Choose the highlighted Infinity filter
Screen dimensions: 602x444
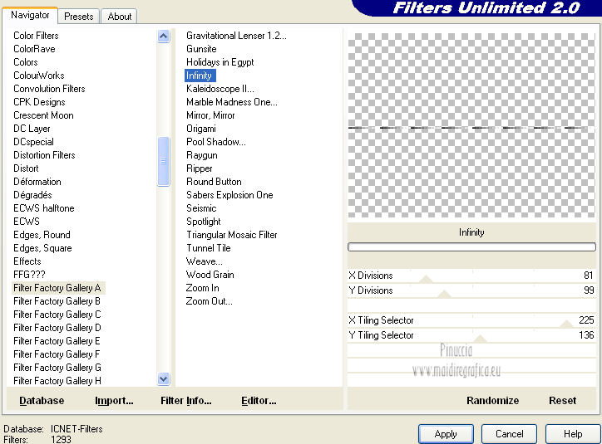200,76
